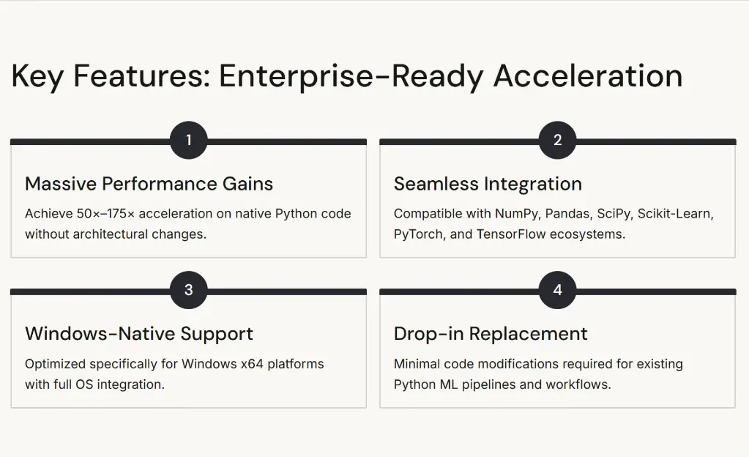This screenshot has height=457, width=749.
Task: Click the number 3 circle badge
Action: 188,290
